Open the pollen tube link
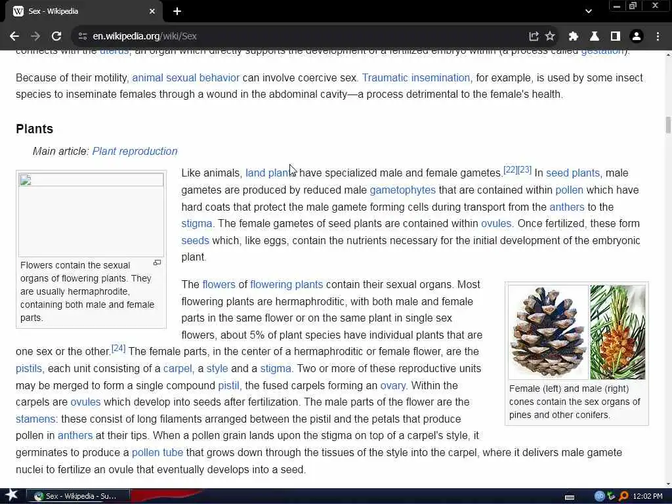This screenshot has width=672, height=504. tap(157, 453)
